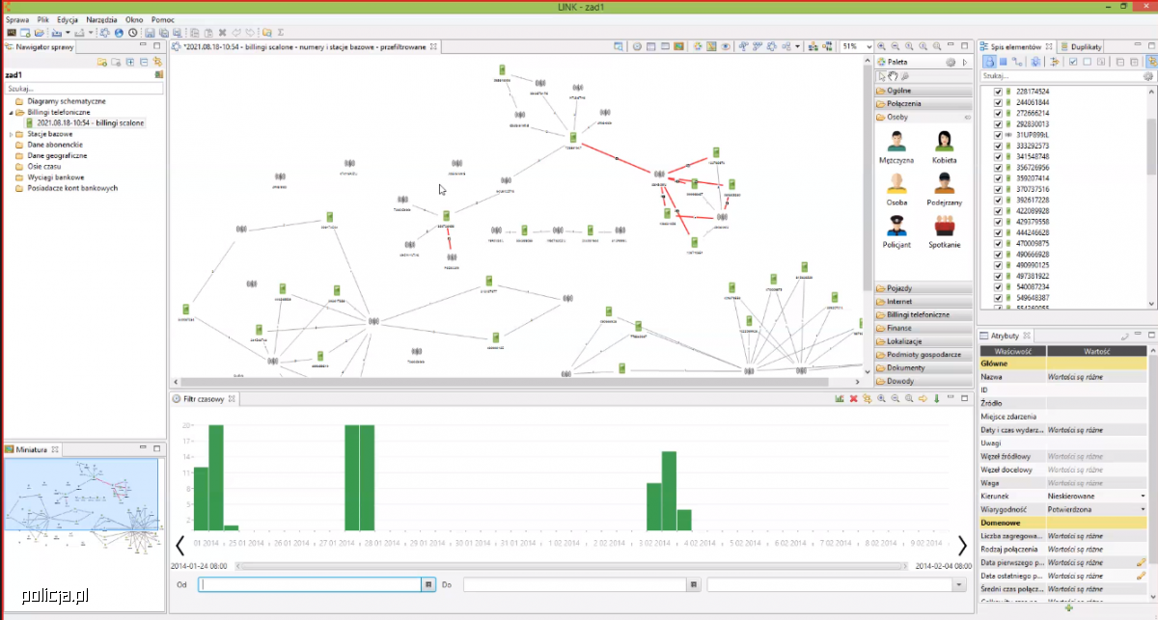Uncheck the checkbox for 272666214
The image size is (1158, 620).
pyautogui.click(x=999, y=113)
